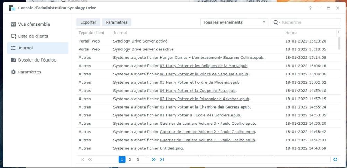Image resolution: width=347 pixels, height=168 pixels.
Task: Open the column options three-dot menu
Action: (338, 33)
